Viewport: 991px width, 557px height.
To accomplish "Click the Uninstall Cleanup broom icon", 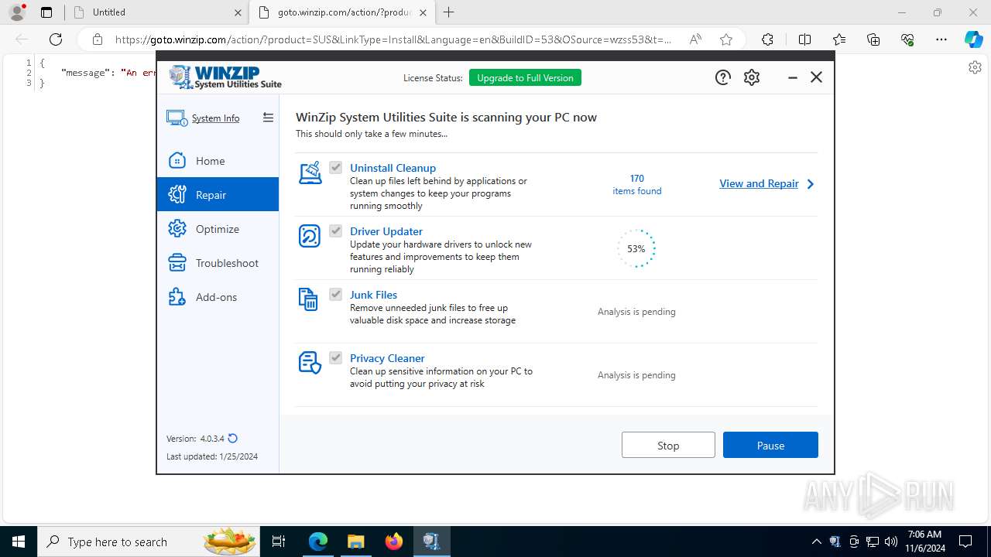I will [x=310, y=173].
